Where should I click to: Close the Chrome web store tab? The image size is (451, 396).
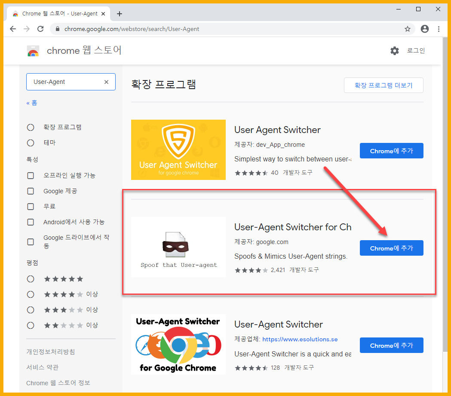[x=103, y=13]
